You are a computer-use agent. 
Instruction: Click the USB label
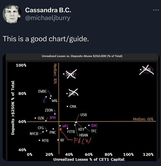click(84, 115)
